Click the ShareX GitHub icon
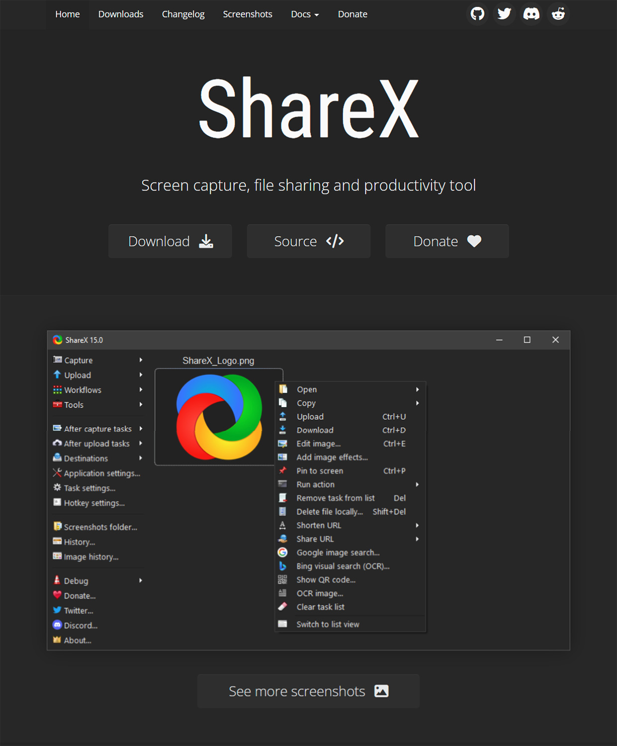The image size is (617, 746). pos(477,14)
